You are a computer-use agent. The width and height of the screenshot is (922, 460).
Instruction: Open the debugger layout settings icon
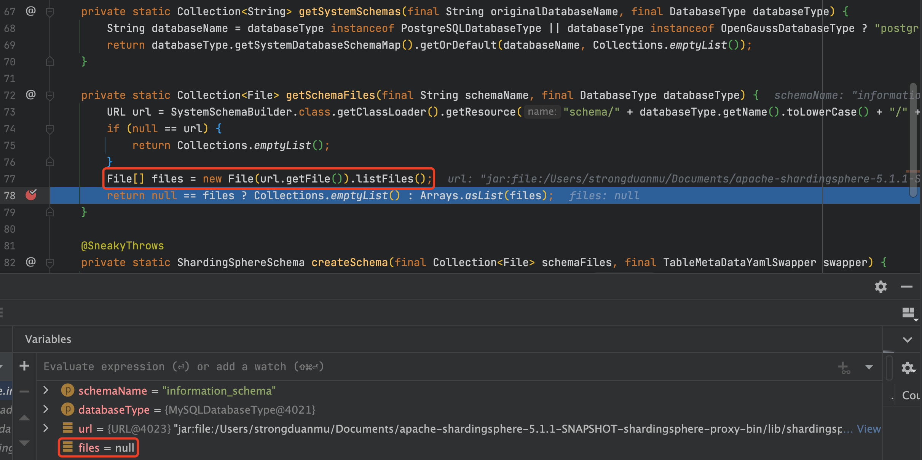point(909,313)
